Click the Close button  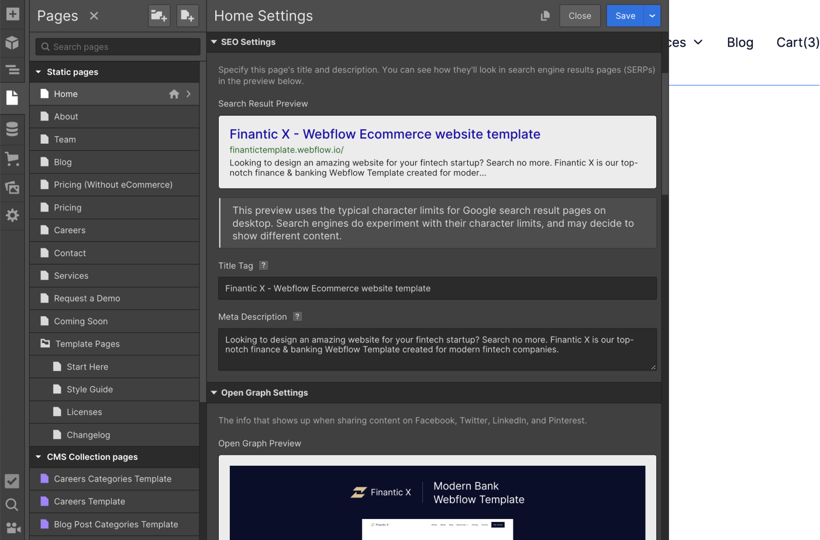(580, 16)
